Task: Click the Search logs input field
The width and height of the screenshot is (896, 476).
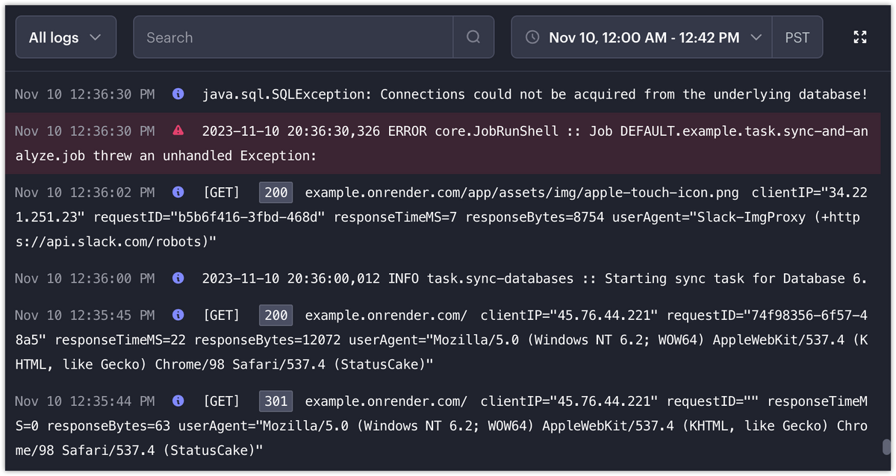Action: tap(293, 37)
